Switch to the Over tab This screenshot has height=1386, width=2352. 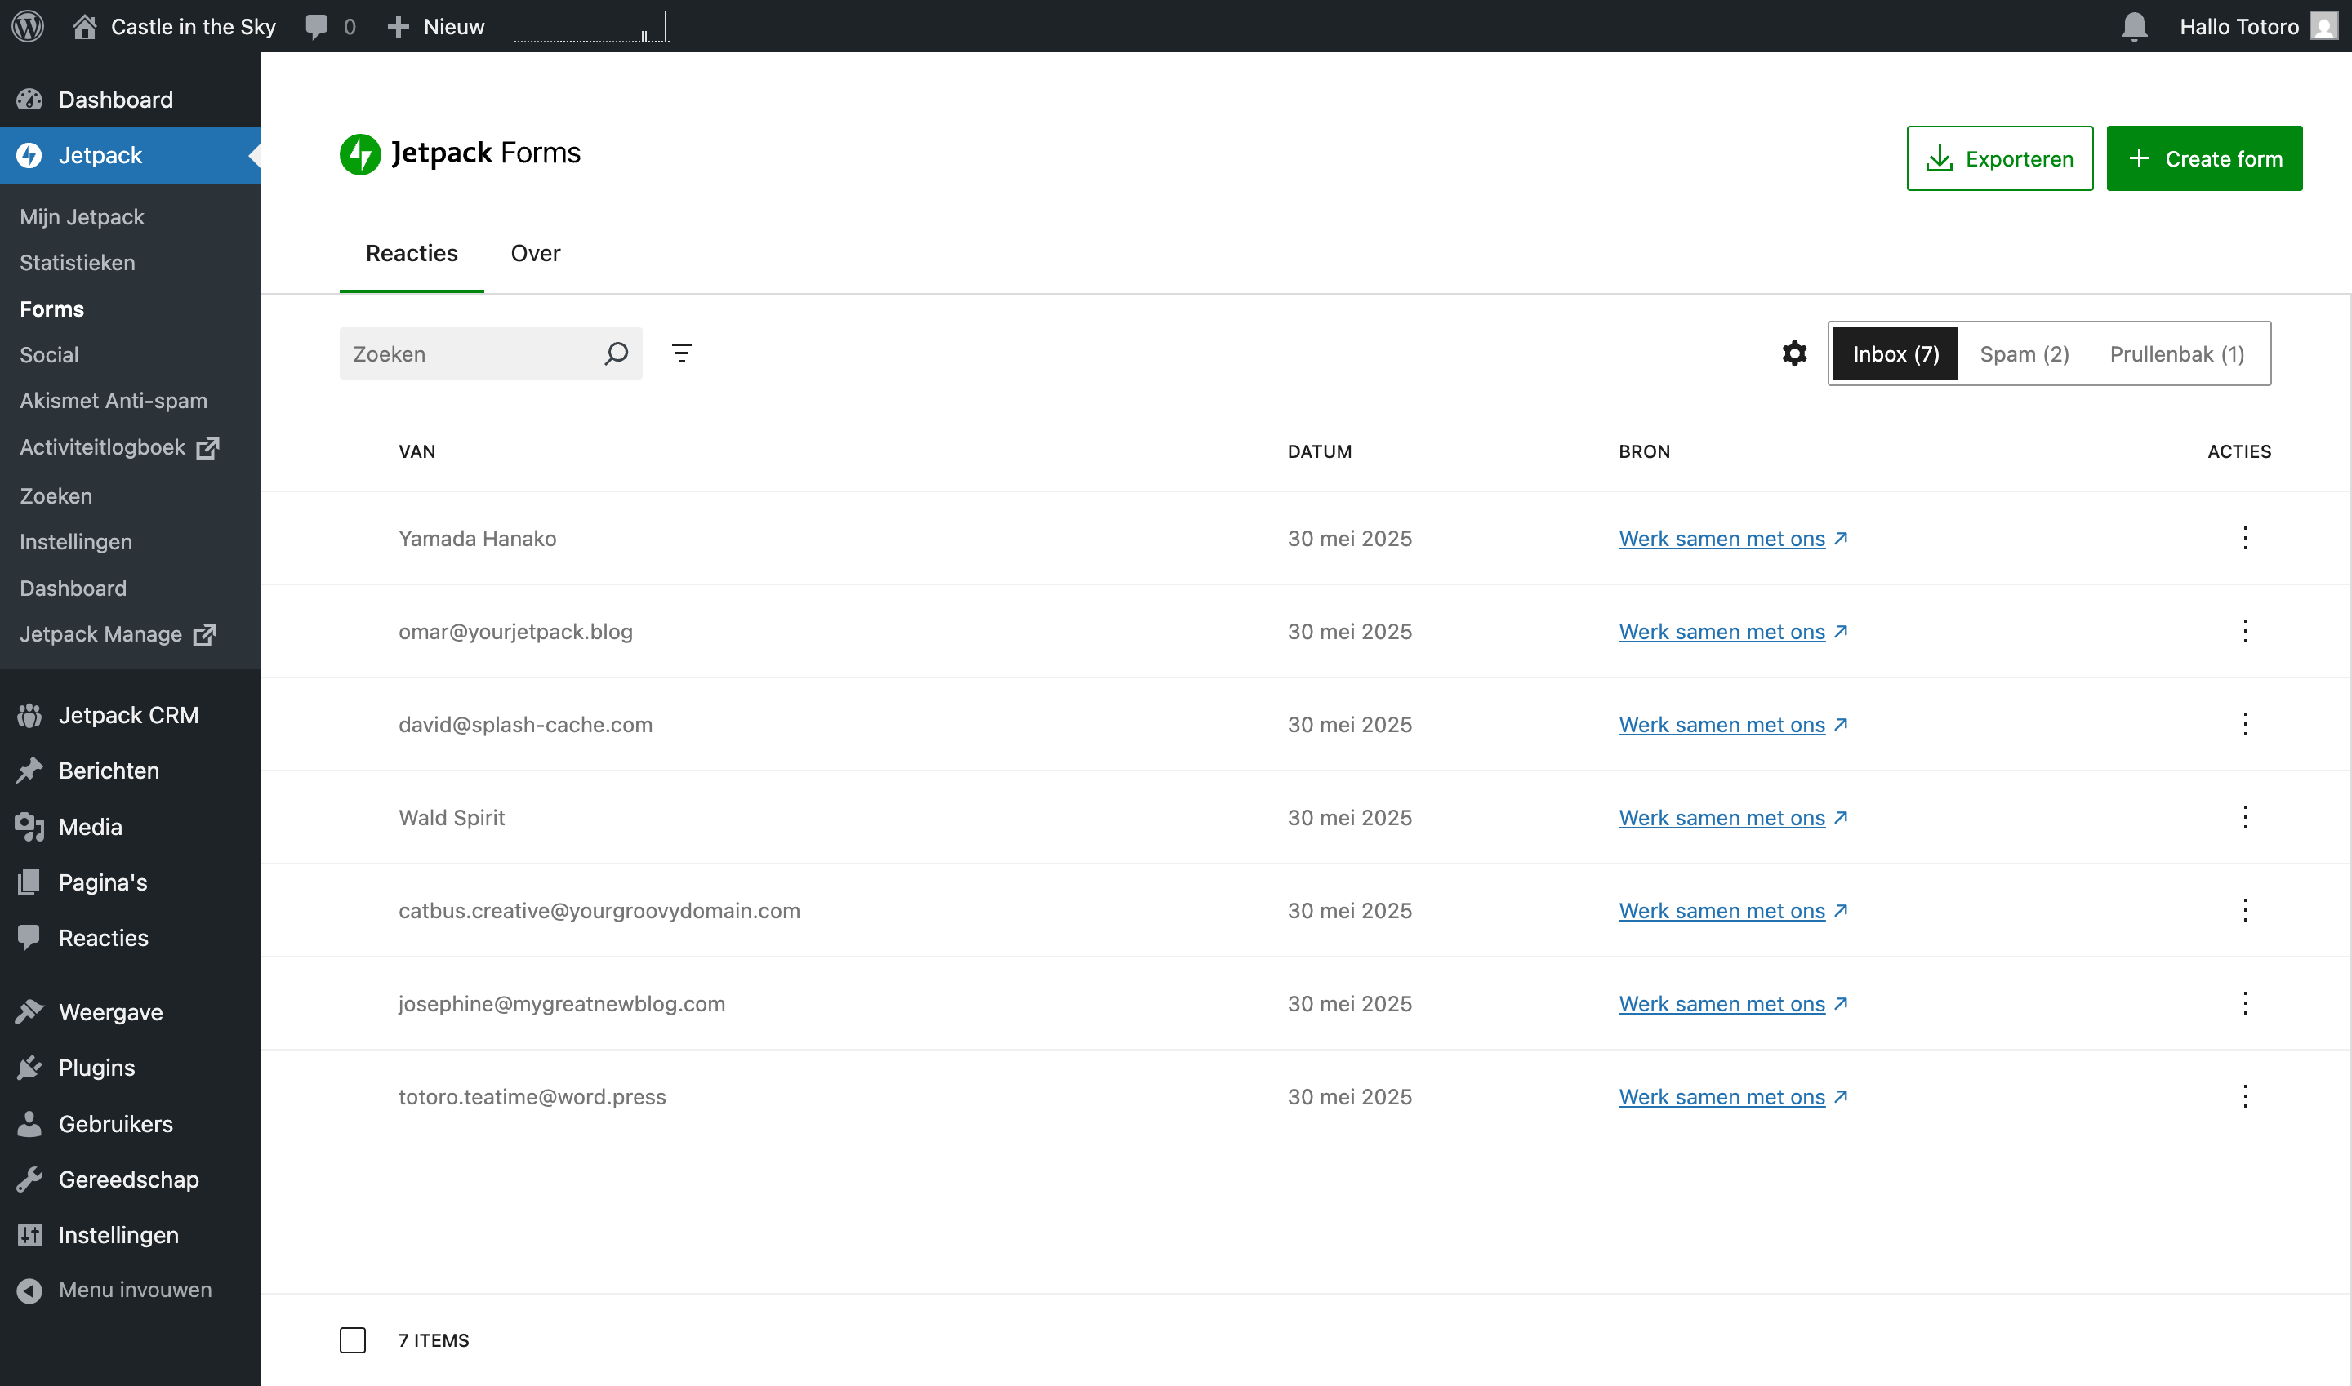(534, 253)
